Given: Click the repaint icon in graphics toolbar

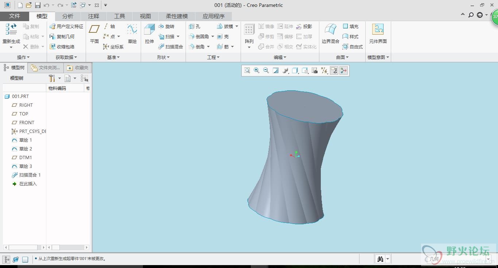Looking at the screenshot, I should 276,71.
